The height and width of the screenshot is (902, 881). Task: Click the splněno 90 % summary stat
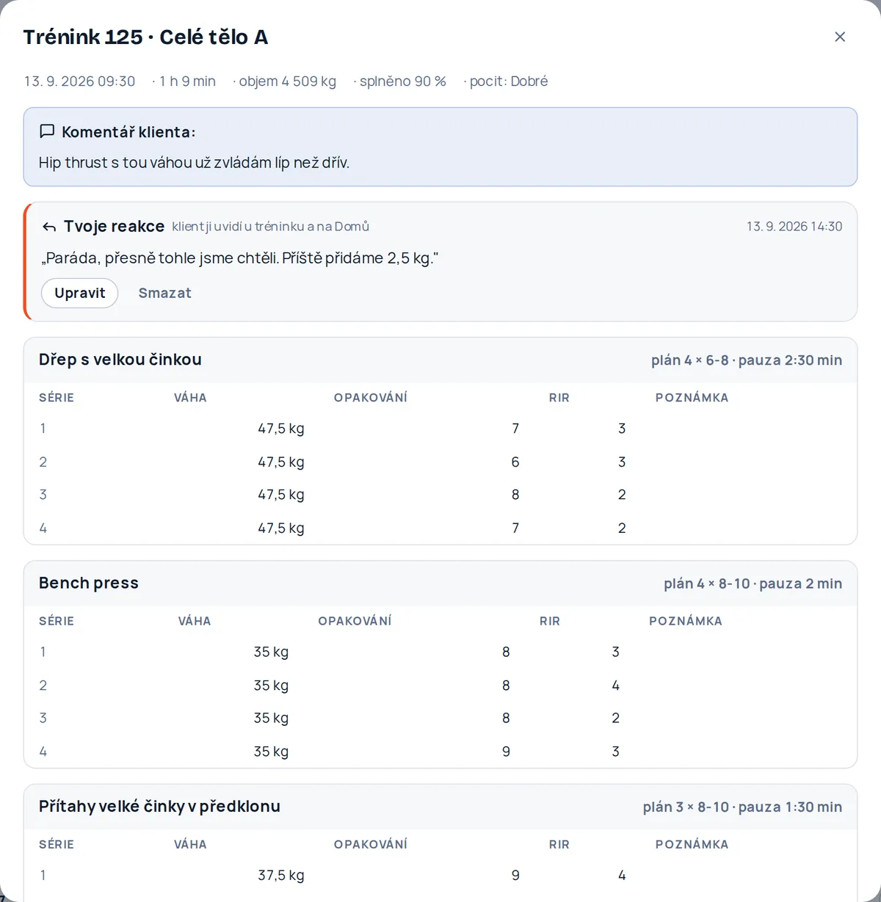[402, 81]
